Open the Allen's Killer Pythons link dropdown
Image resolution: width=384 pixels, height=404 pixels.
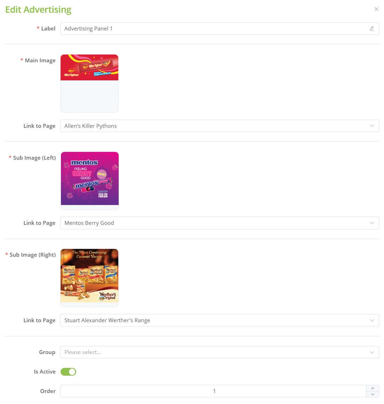click(220, 126)
